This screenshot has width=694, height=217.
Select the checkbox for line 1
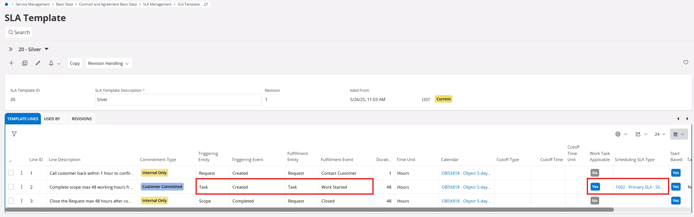pos(11,173)
